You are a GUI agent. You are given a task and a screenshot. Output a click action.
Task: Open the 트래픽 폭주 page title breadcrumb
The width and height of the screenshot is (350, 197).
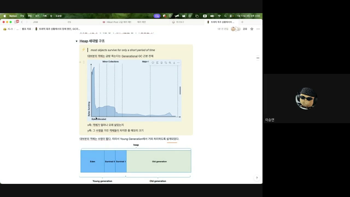click(57, 29)
